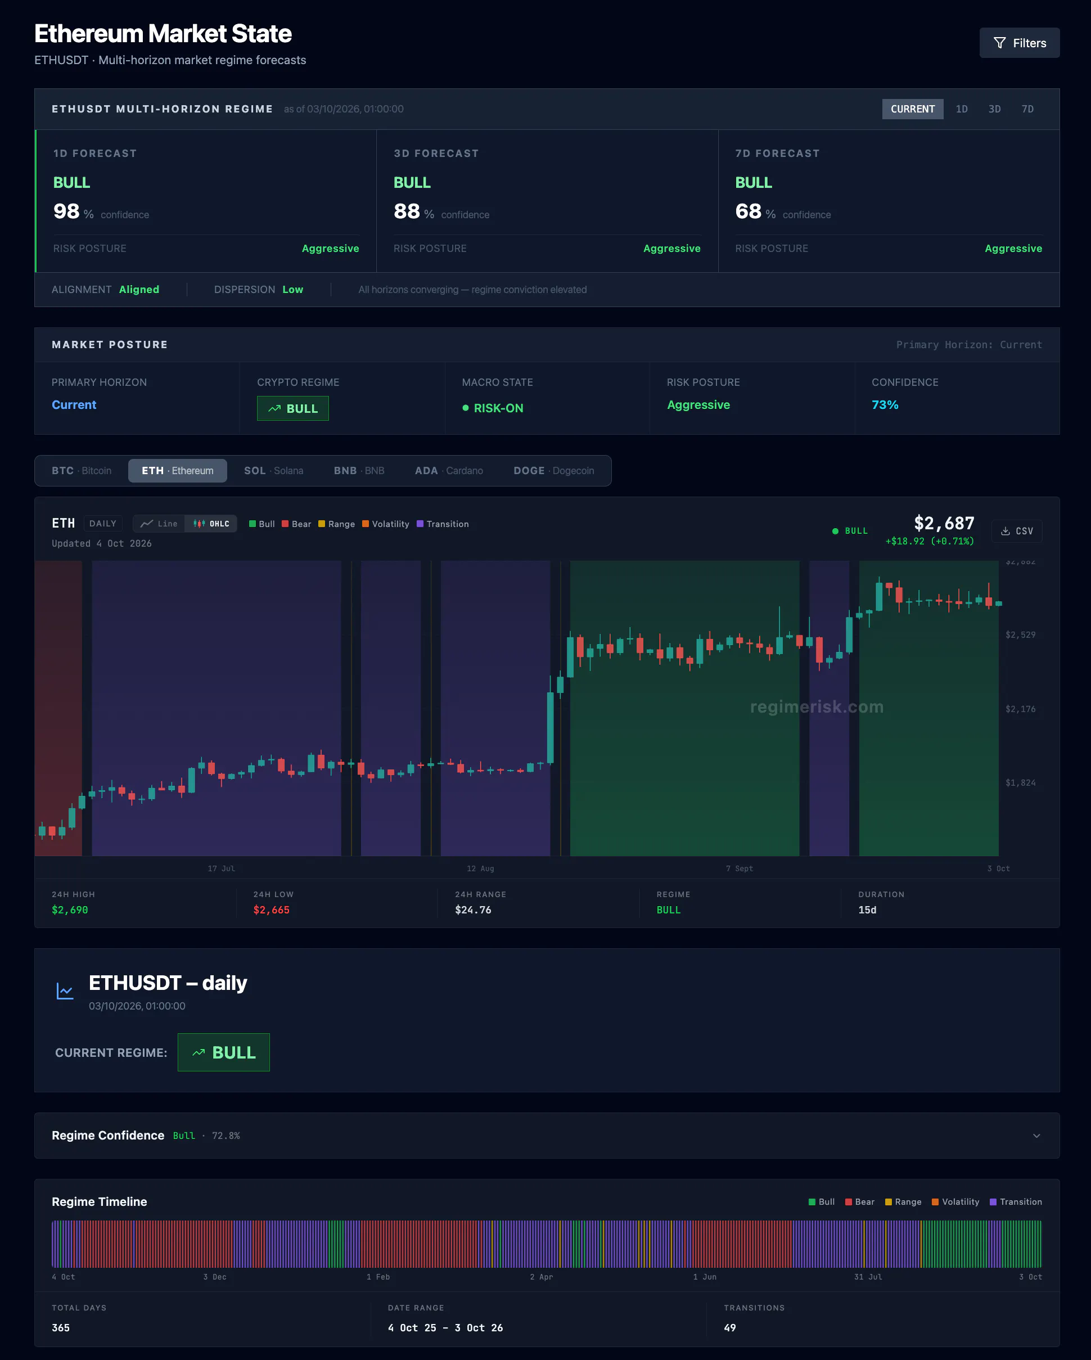Viewport: 1091px width, 1360px height.
Task: Download chart data as CSV
Action: pos(1017,531)
